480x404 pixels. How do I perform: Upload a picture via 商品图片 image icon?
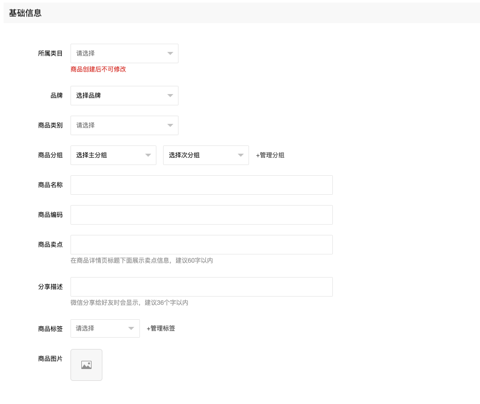pos(86,365)
